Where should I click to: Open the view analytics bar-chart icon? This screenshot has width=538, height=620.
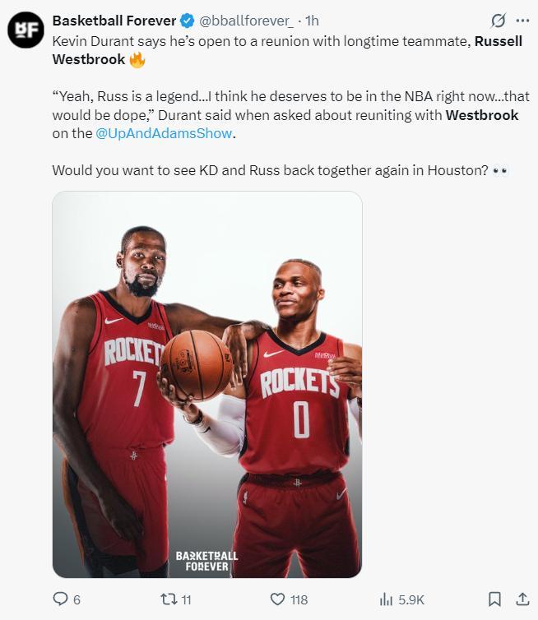(x=385, y=599)
